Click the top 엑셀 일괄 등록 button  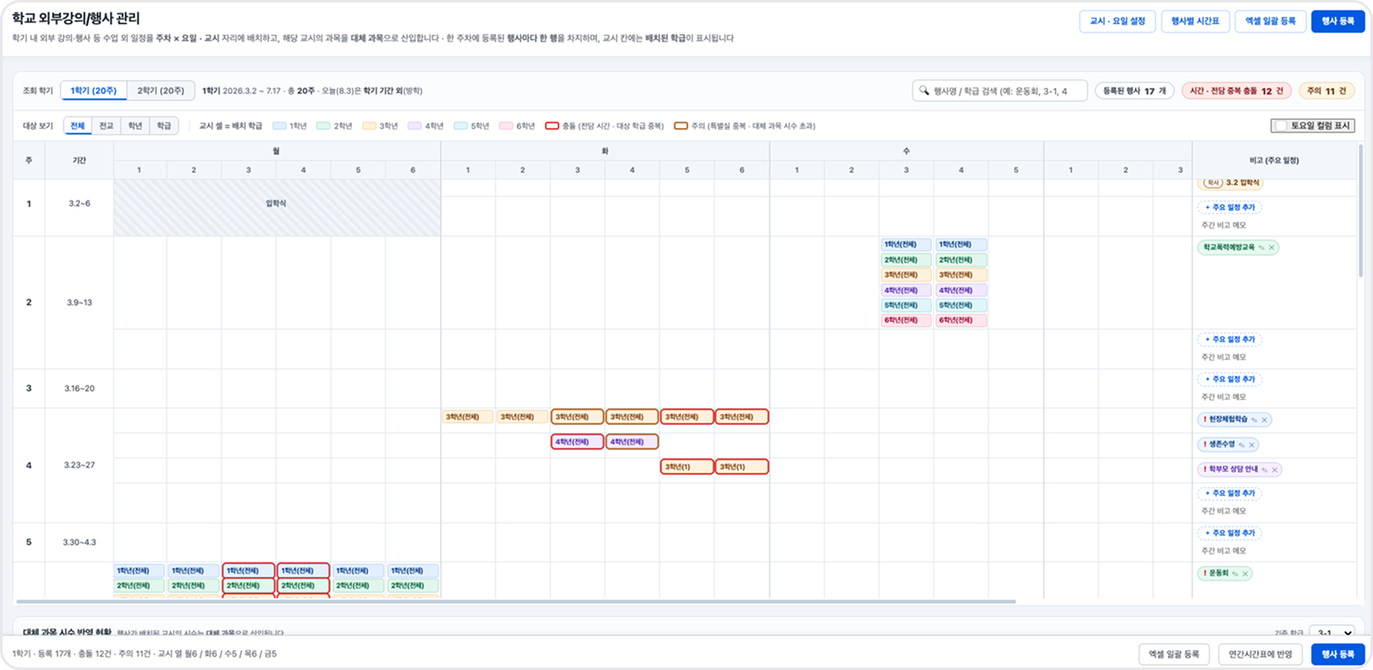pyautogui.click(x=1270, y=21)
